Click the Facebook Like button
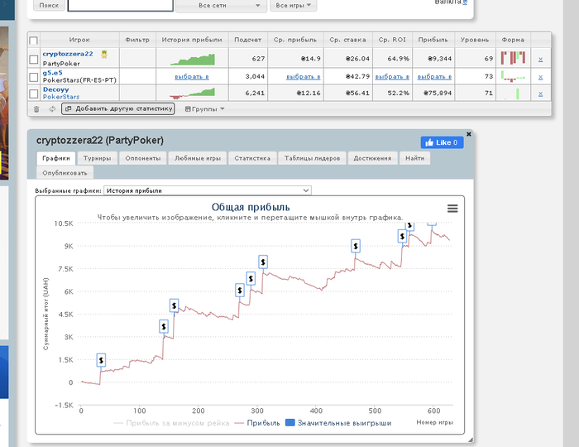 pyautogui.click(x=442, y=142)
